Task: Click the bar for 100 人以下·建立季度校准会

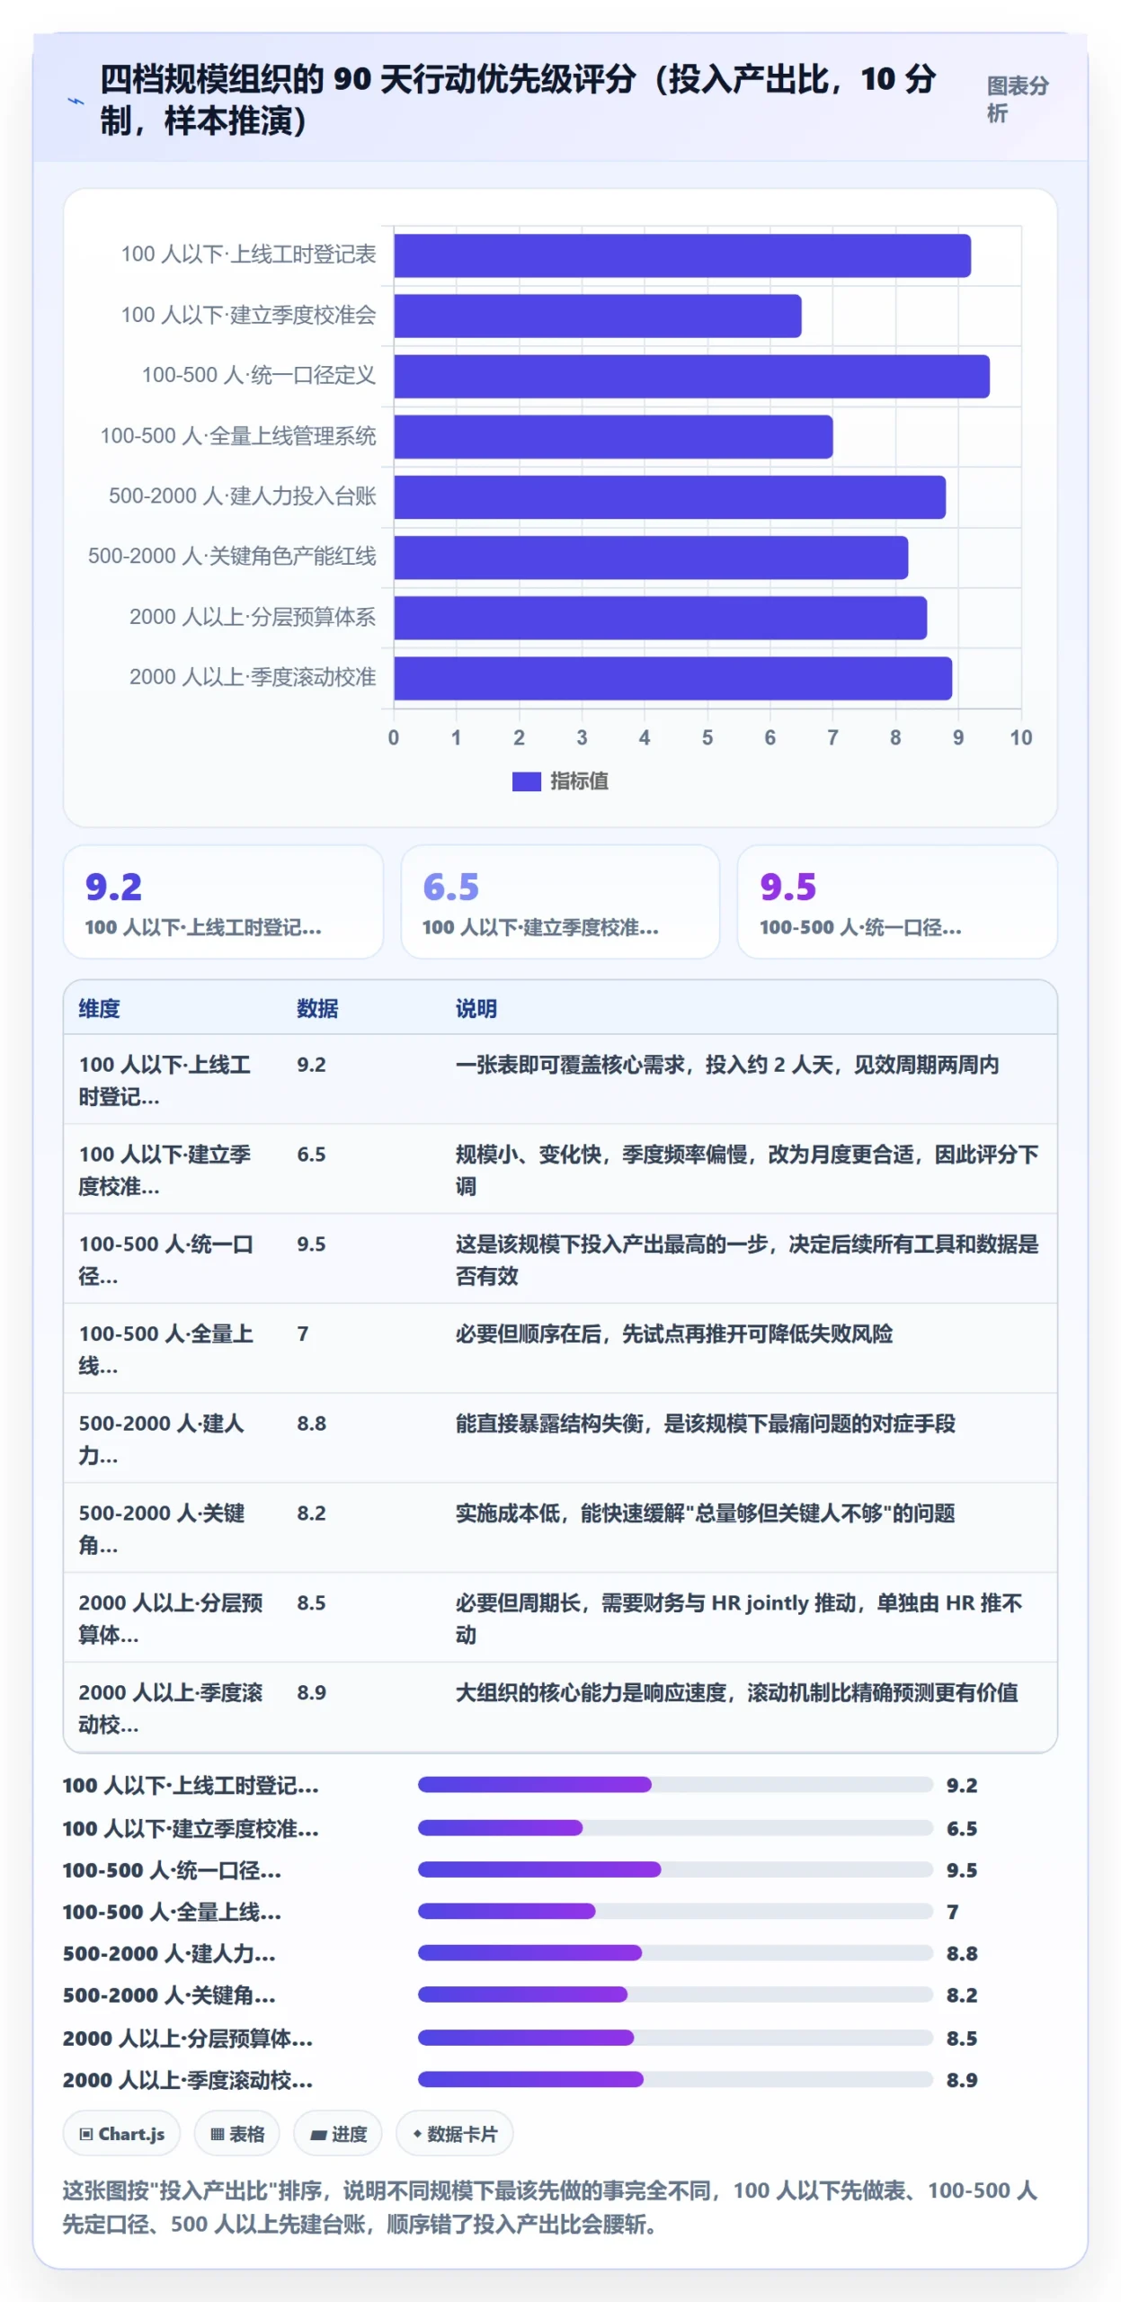Action: (x=597, y=316)
